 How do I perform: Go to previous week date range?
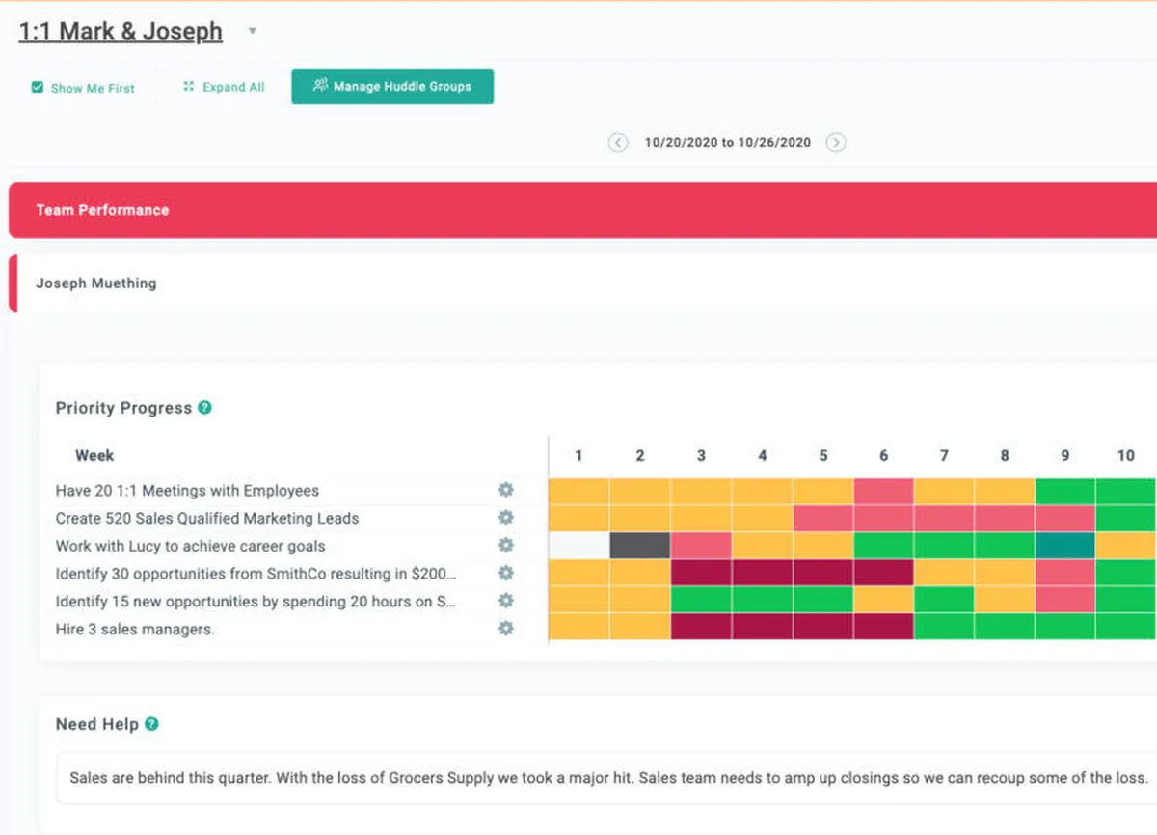(617, 143)
